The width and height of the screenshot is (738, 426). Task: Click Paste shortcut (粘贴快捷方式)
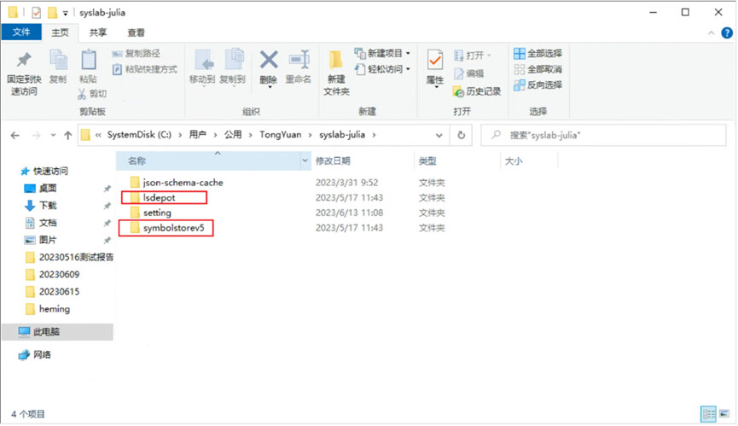click(x=144, y=69)
